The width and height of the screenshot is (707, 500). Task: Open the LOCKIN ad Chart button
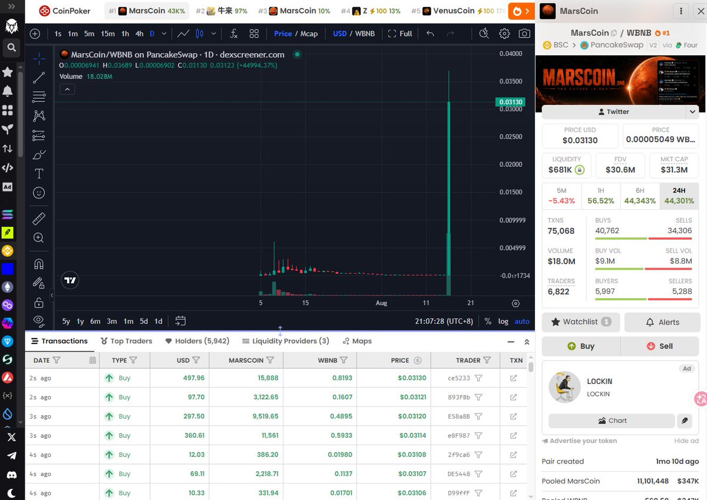click(612, 420)
